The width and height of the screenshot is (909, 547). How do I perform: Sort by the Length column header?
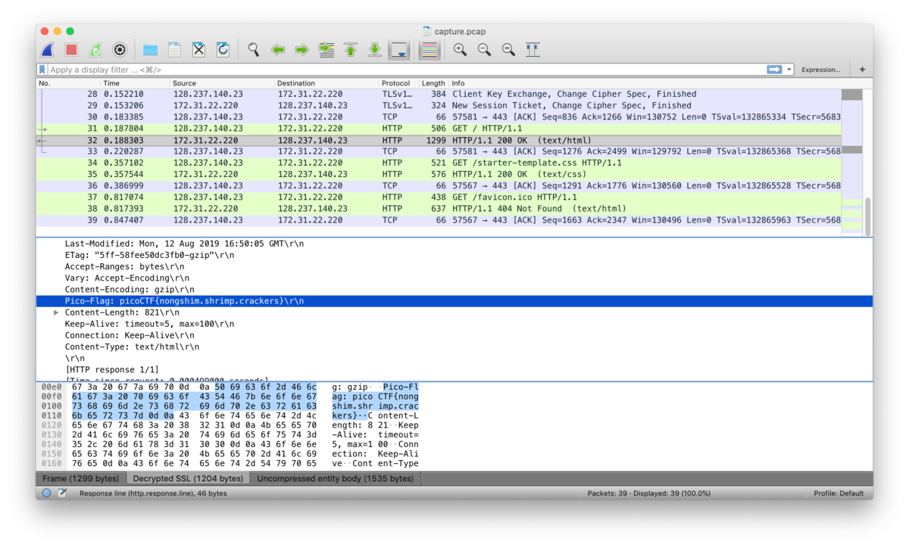click(x=434, y=83)
